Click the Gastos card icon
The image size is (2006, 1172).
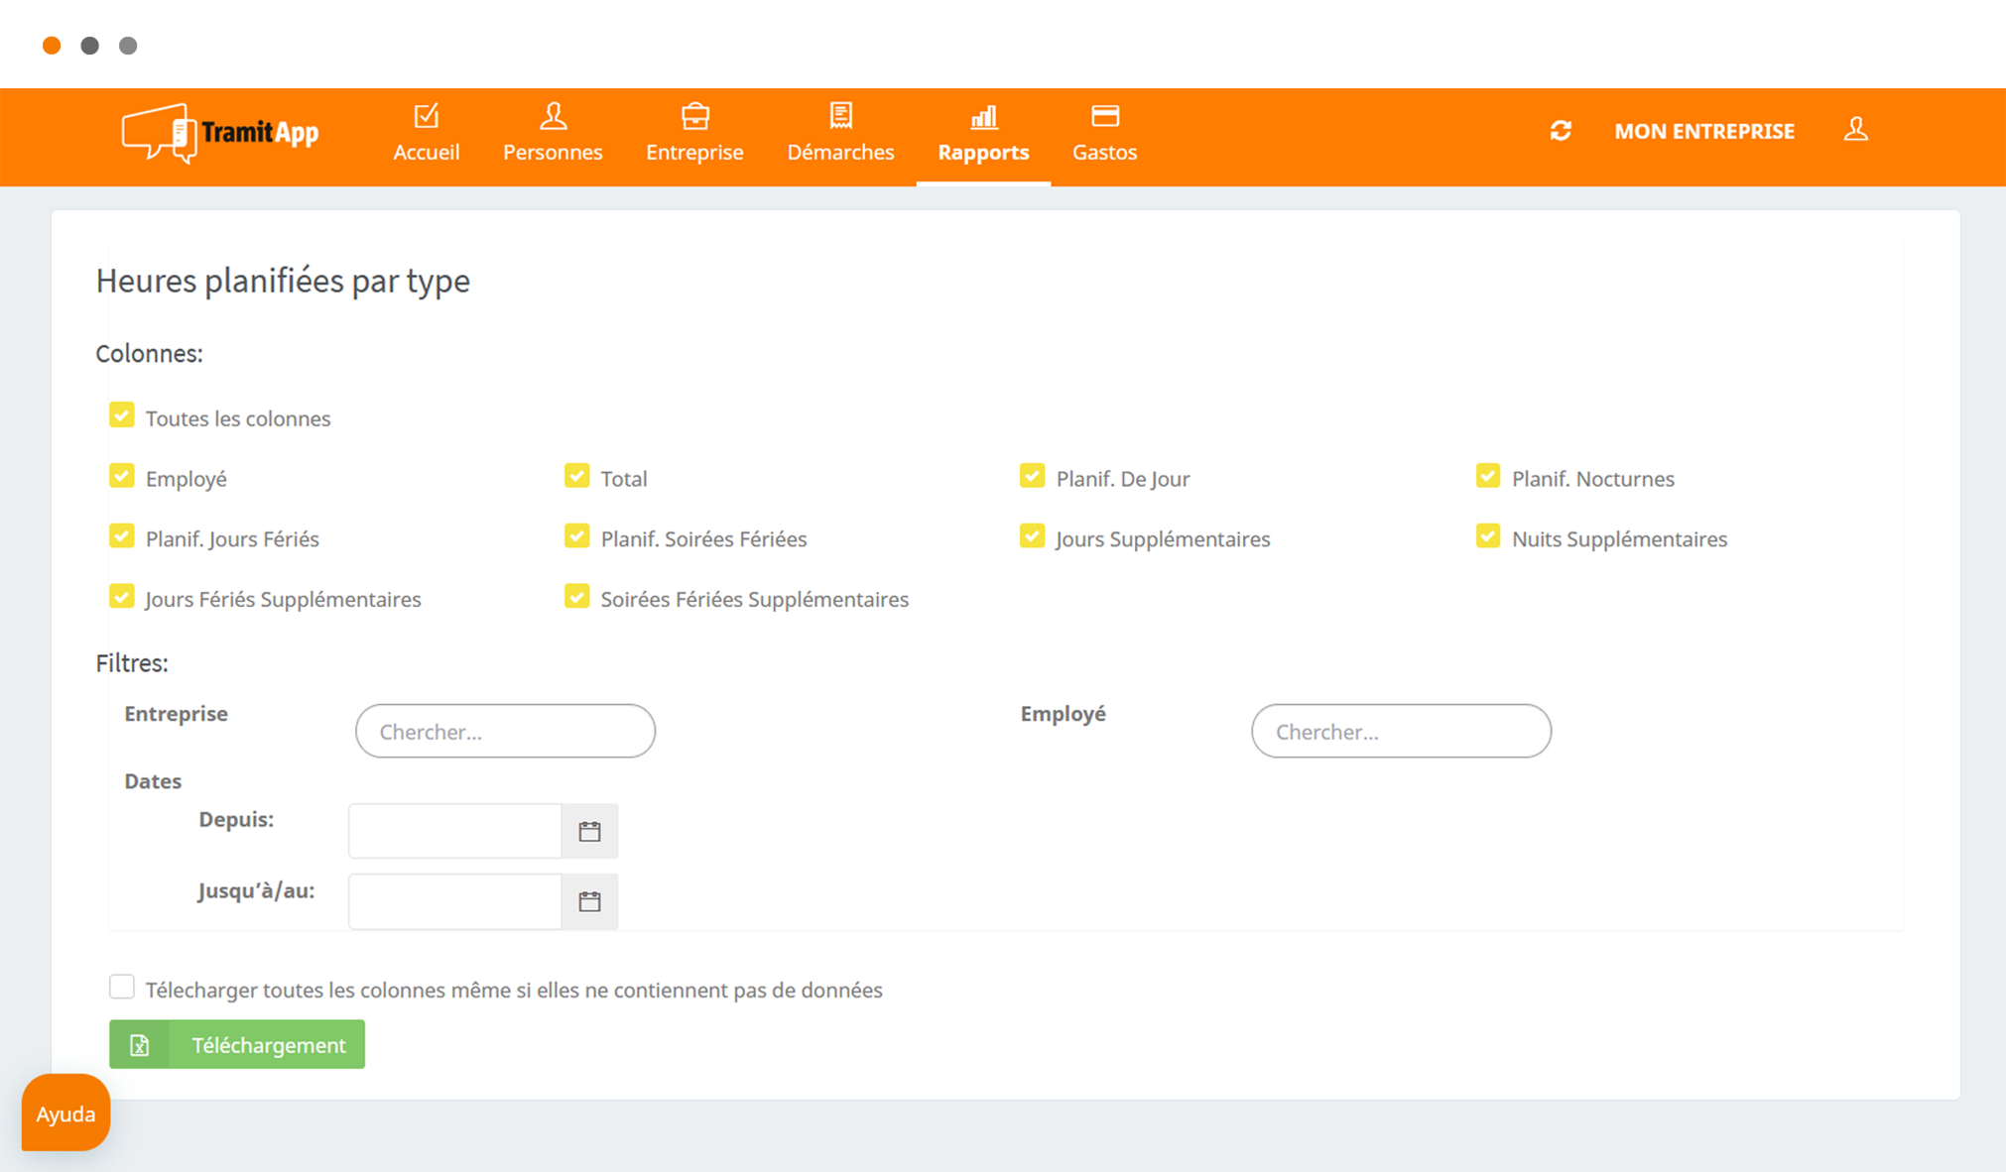tap(1104, 116)
